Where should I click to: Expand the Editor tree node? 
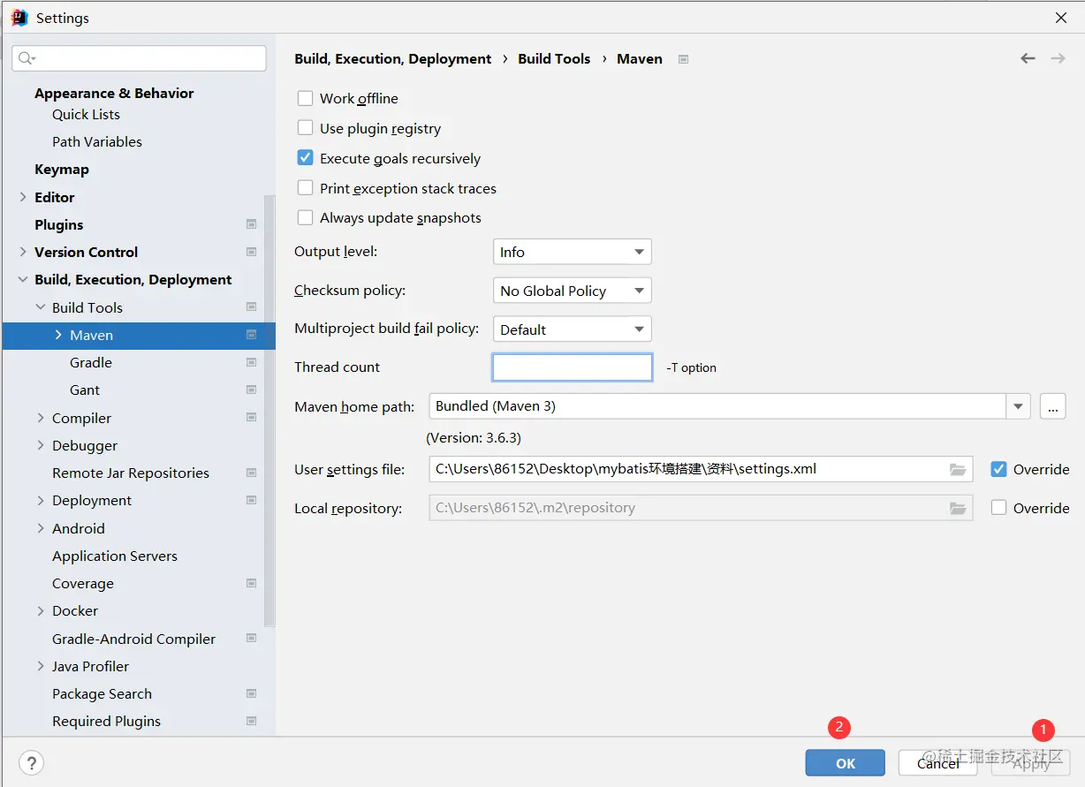click(x=23, y=197)
